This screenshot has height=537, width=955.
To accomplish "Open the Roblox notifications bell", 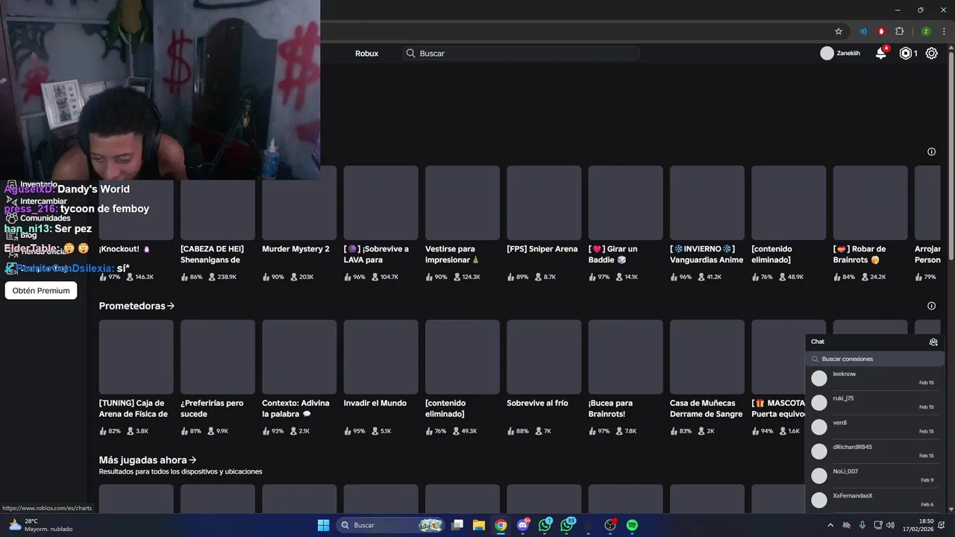I will point(881,53).
